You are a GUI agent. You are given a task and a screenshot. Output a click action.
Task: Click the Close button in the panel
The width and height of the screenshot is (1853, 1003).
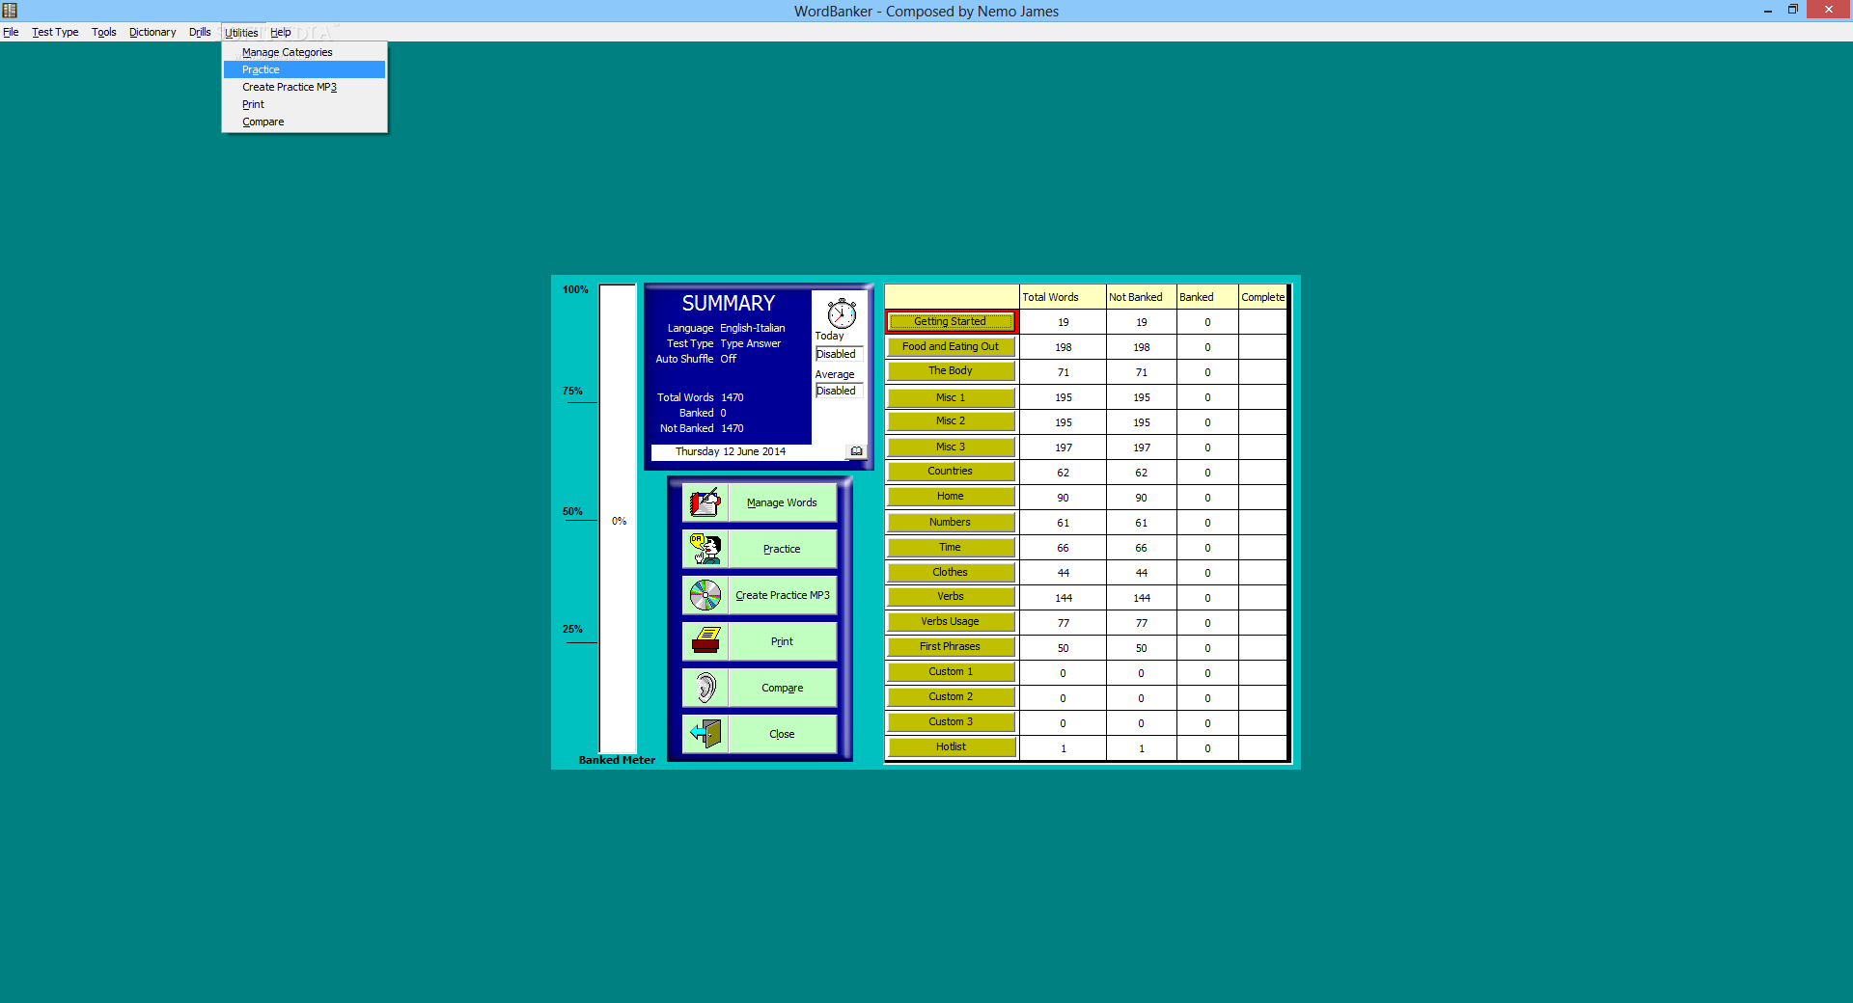pyautogui.click(x=782, y=734)
